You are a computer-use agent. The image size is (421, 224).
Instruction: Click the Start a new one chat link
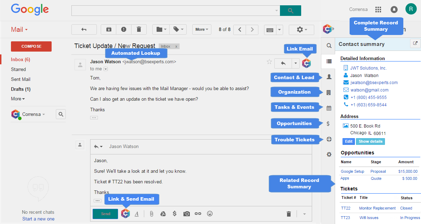(39, 219)
